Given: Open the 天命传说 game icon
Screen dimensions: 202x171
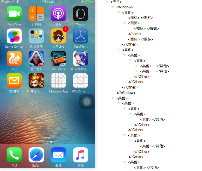Looking at the screenshot, I should (x=81, y=58).
